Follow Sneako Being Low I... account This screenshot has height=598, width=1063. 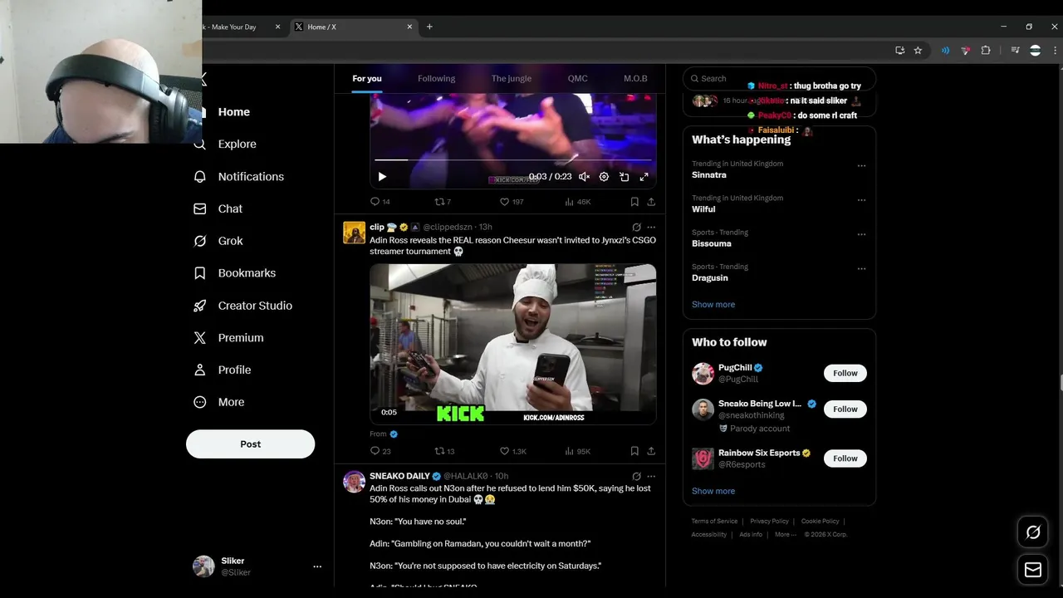[x=845, y=409]
